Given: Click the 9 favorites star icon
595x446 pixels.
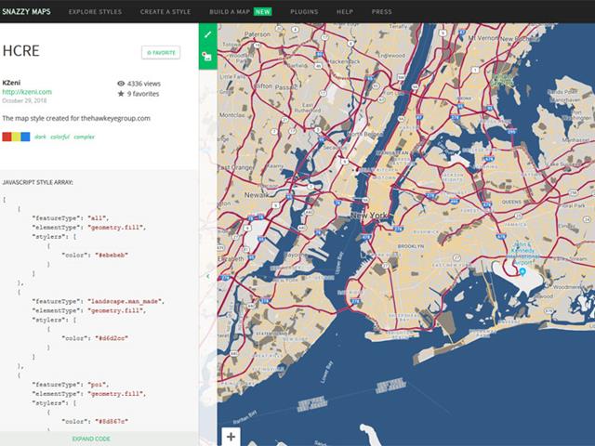Looking at the screenshot, I should tap(121, 94).
